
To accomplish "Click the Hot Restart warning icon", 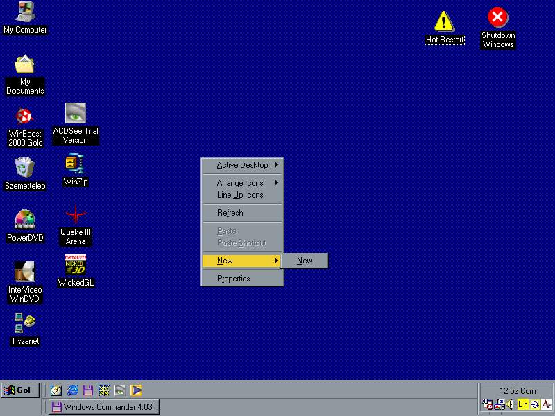I will 444,21.
